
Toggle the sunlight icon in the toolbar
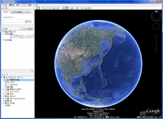click(x=67, y=8)
